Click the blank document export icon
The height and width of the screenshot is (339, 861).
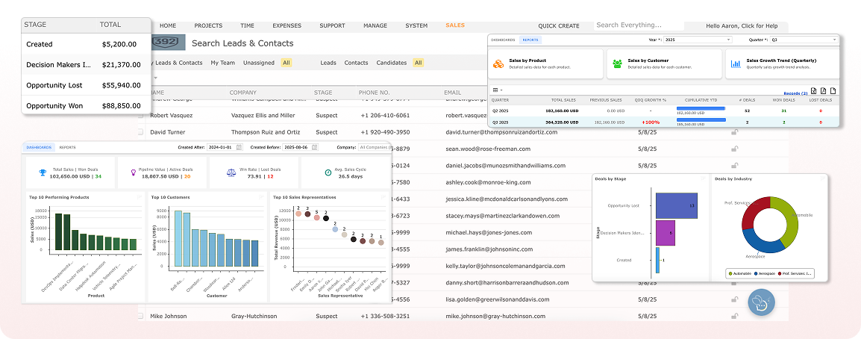coord(833,90)
